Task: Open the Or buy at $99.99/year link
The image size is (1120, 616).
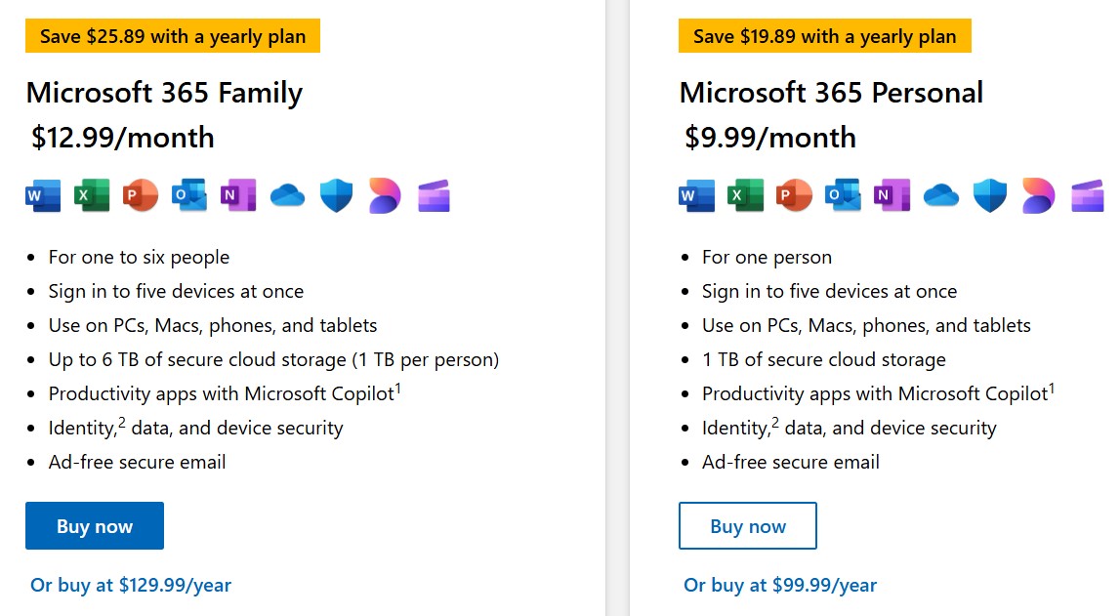Action: pos(780,586)
